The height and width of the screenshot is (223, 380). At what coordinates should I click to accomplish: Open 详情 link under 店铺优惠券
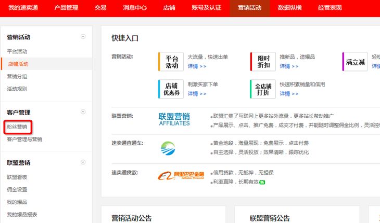197,94
